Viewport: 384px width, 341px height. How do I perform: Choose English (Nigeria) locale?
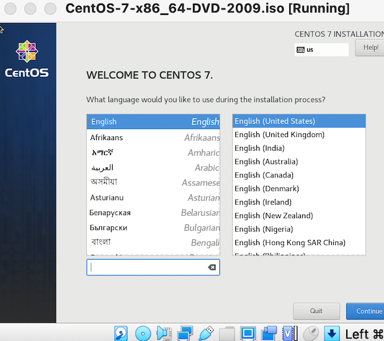[299, 229]
